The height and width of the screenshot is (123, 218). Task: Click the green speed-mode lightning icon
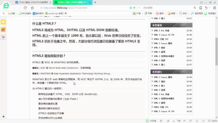coord(134,8)
